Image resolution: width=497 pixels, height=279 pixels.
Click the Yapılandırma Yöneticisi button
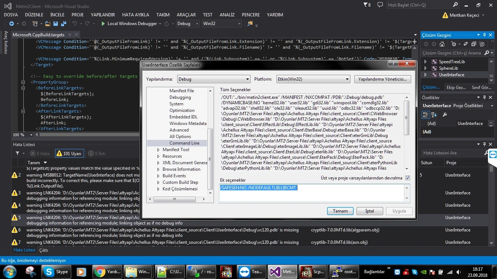[x=383, y=79]
